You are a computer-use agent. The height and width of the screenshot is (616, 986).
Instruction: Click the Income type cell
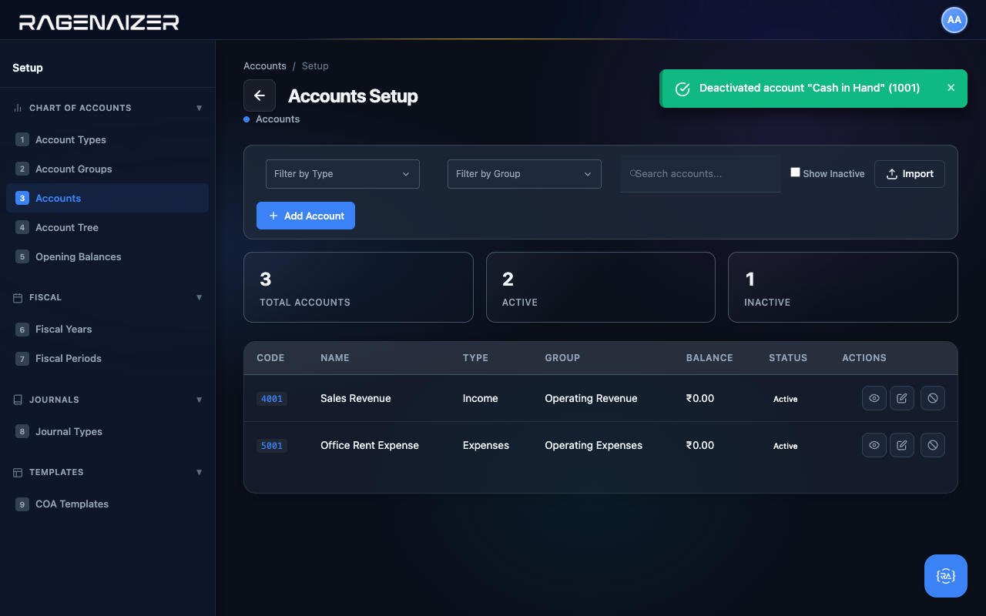pos(481,398)
